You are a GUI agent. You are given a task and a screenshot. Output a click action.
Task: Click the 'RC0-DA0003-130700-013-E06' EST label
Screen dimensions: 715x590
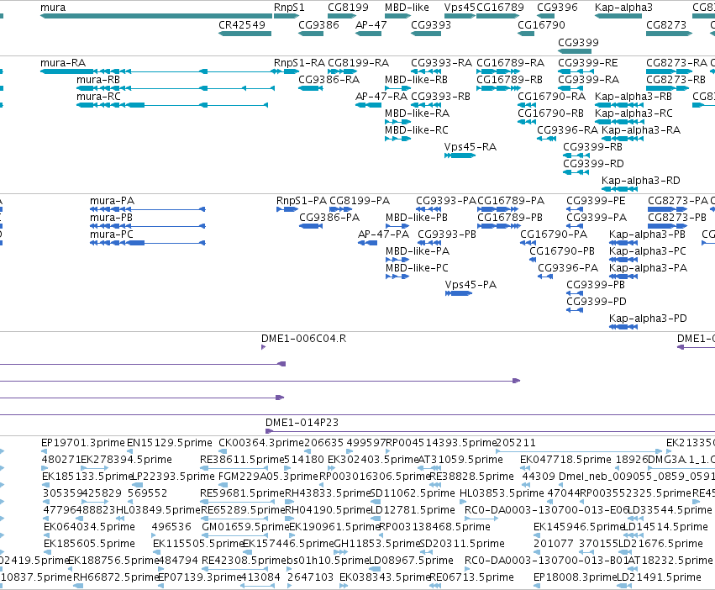(x=546, y=510)
